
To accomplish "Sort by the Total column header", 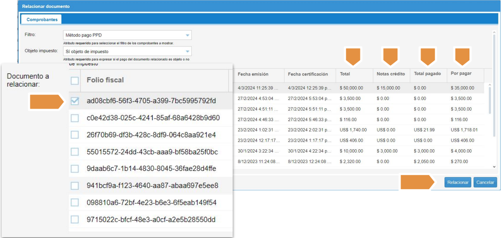I will pos(345,74).
